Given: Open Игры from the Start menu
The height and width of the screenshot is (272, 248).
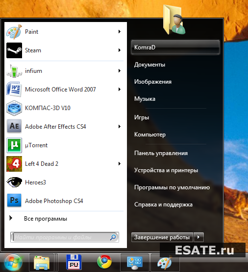Looking at the screenshot, I should pyautogui.click(x=142, y=117).
